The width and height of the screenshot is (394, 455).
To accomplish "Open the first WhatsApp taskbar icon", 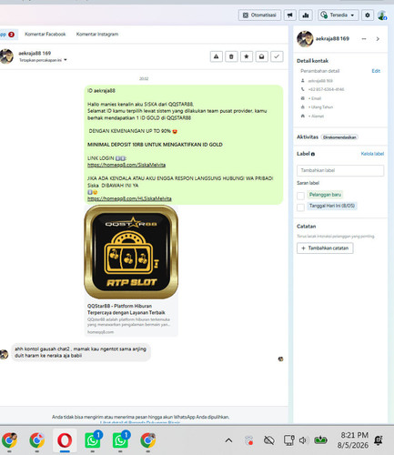I will pos(93,440).
